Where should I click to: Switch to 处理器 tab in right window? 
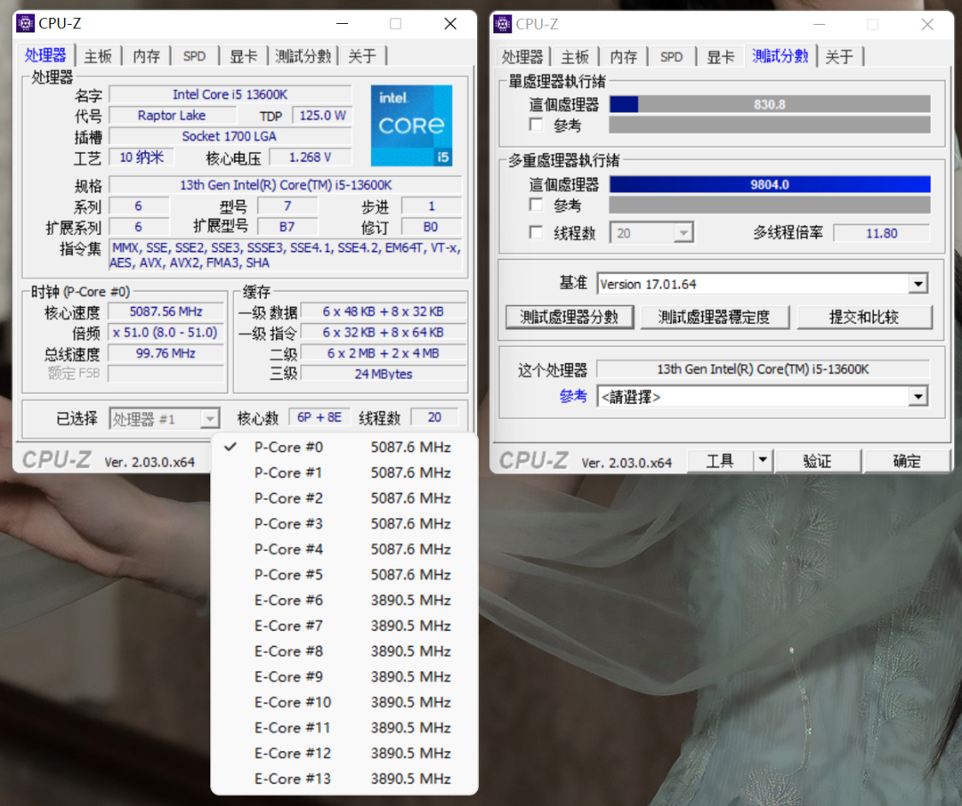[522, 57]
